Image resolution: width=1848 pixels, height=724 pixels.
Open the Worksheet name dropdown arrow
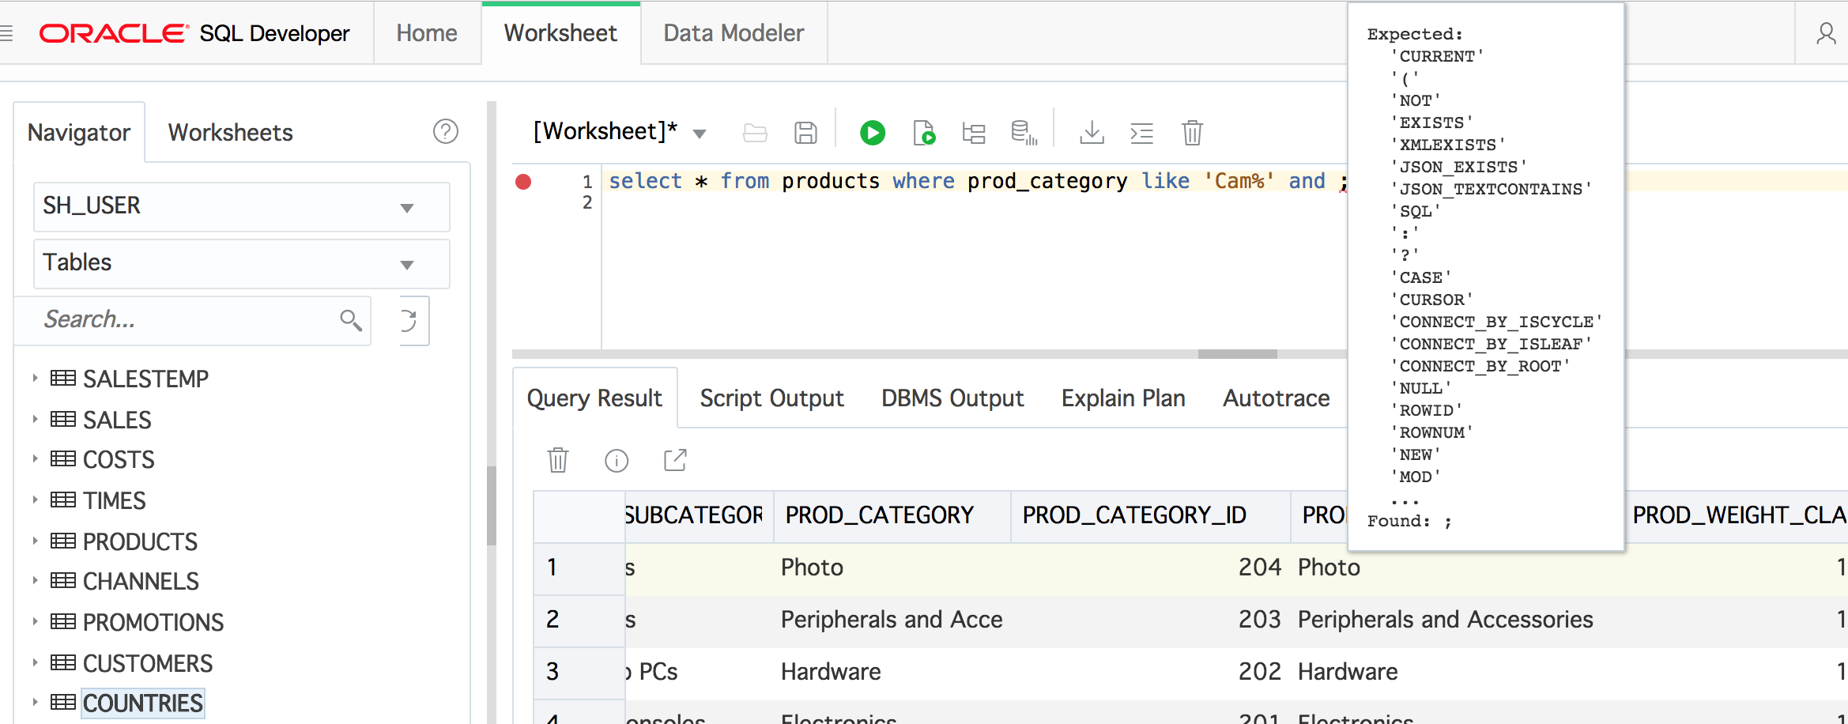[x=700, y=134]
